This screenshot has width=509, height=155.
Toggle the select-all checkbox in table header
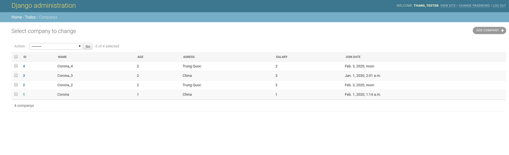tap(16, 56)
